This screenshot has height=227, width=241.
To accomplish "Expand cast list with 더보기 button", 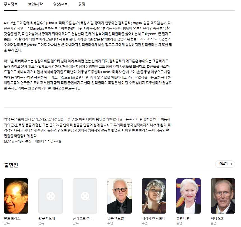I will tap(225, 164).
